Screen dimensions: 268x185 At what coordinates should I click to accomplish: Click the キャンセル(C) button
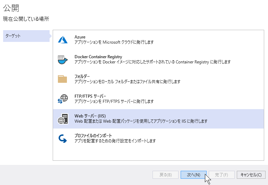click(251, 175)
